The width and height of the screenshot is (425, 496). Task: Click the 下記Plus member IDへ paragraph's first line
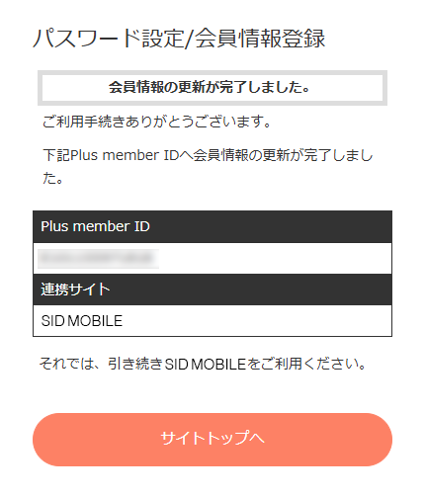[x=208, y=155]
